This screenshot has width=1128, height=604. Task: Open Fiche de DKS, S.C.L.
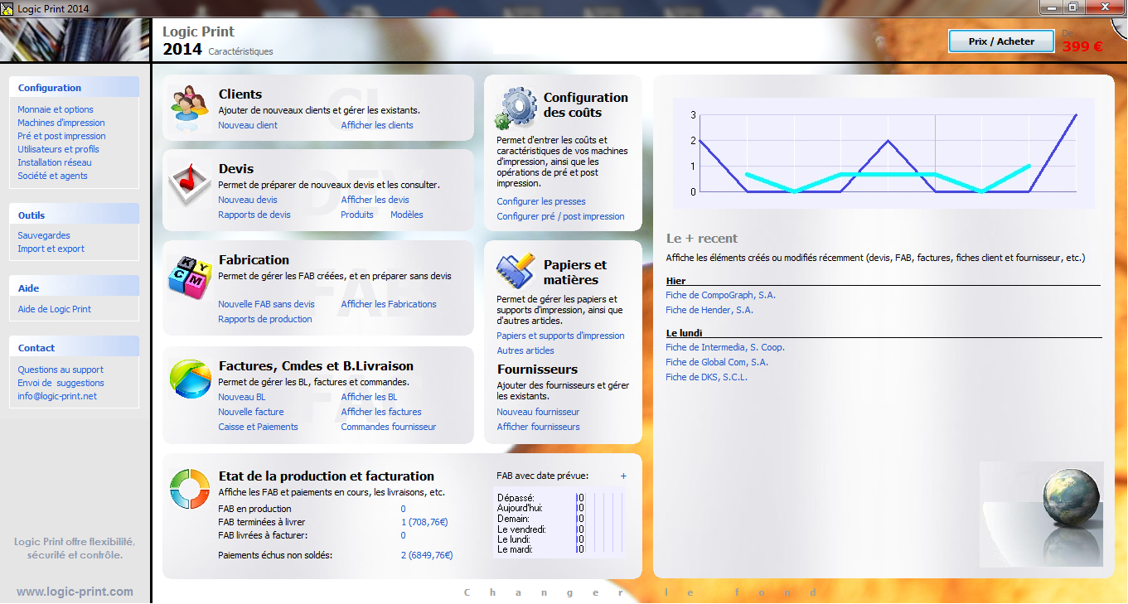click(706, 377)
